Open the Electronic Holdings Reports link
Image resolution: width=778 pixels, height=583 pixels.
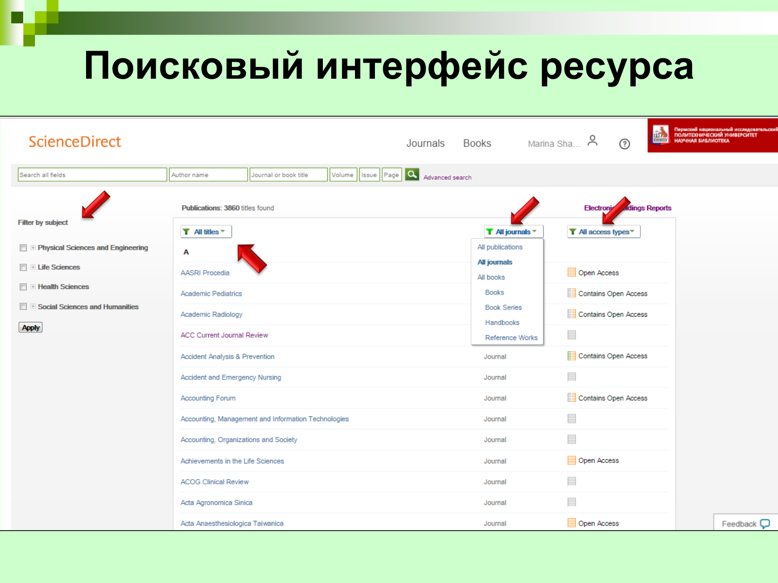[627, 208]
